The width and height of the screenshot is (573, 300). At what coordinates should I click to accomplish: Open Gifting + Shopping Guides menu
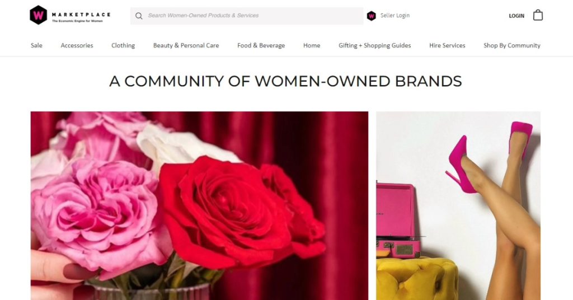click(x=374, y=45)
